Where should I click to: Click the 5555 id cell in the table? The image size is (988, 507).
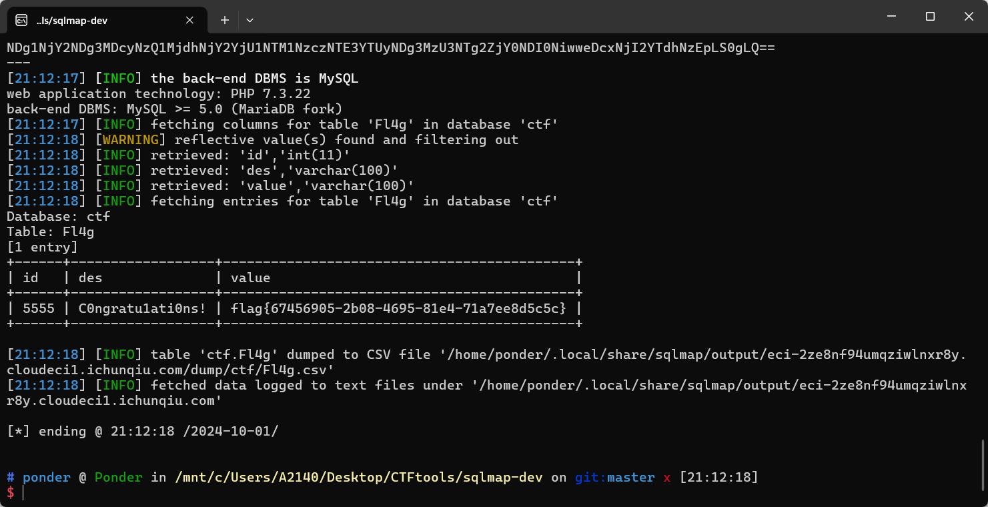tap(39, 308)
